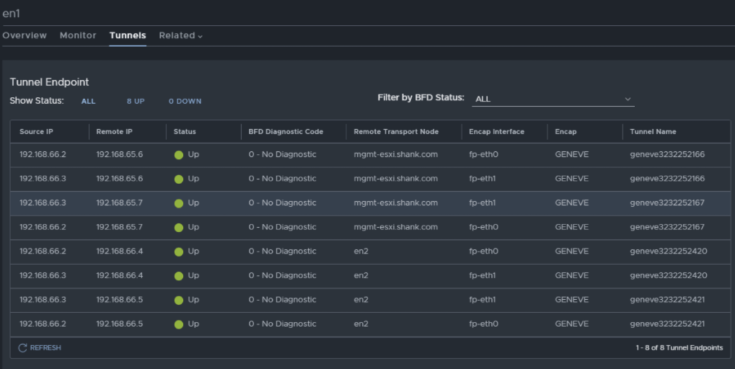Switch to the Monitor tab
735x369 pixels.
[x=78, y=35]
